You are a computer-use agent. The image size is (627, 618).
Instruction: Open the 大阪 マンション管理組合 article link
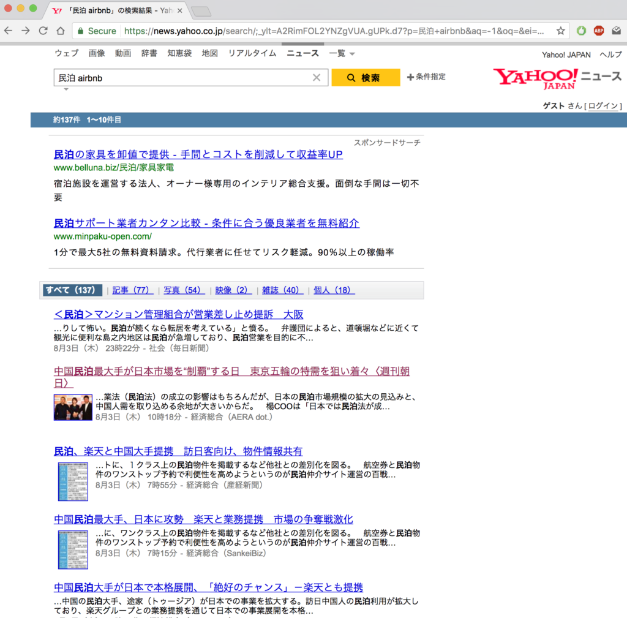pyautogui.click(x=178, y=315)
